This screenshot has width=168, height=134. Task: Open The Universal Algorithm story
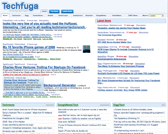[x=110, y=35]
